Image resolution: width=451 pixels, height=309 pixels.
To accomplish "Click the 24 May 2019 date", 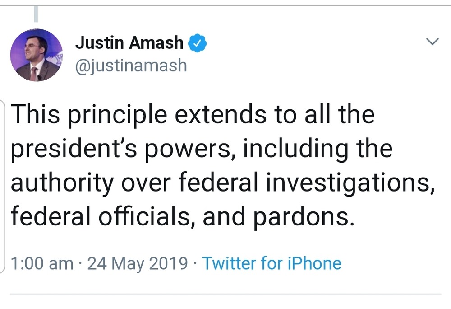I will pyautogui.click(x=138, y=263).
